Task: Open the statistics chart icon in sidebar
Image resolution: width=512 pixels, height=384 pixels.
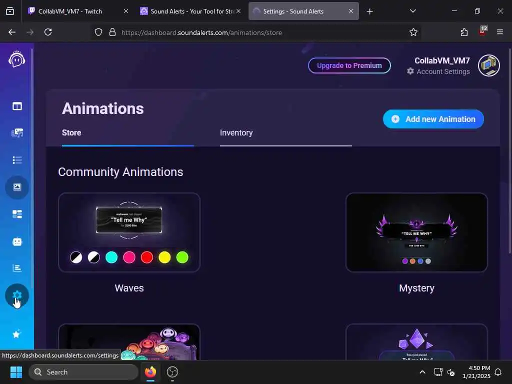Action: click(x=17, y=268)
